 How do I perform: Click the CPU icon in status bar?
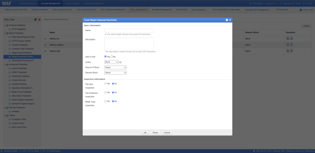[21, 151]
